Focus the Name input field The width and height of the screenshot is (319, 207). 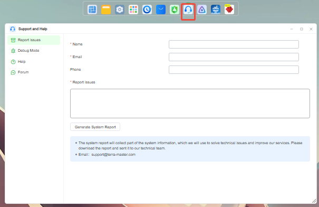234,44
